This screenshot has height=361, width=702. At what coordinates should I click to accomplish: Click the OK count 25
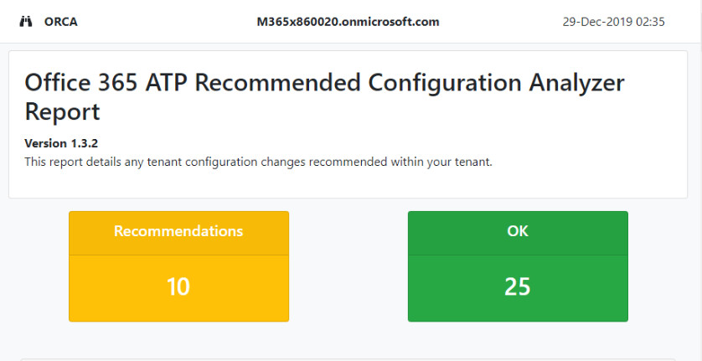click(518, 286)
